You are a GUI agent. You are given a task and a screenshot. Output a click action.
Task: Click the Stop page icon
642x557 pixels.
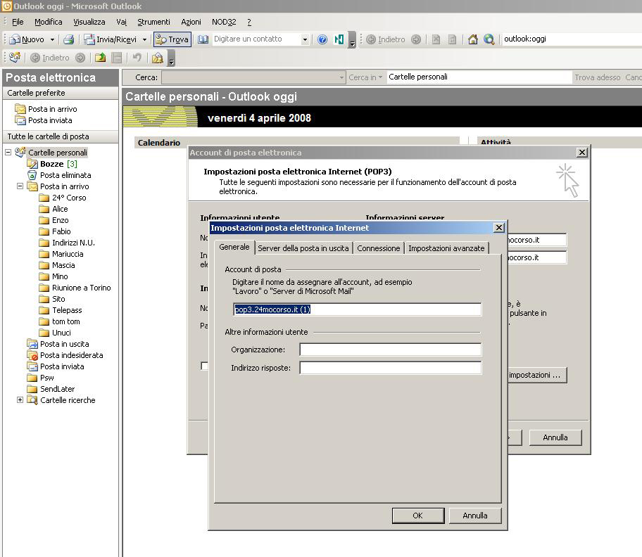tap(436, 39)
